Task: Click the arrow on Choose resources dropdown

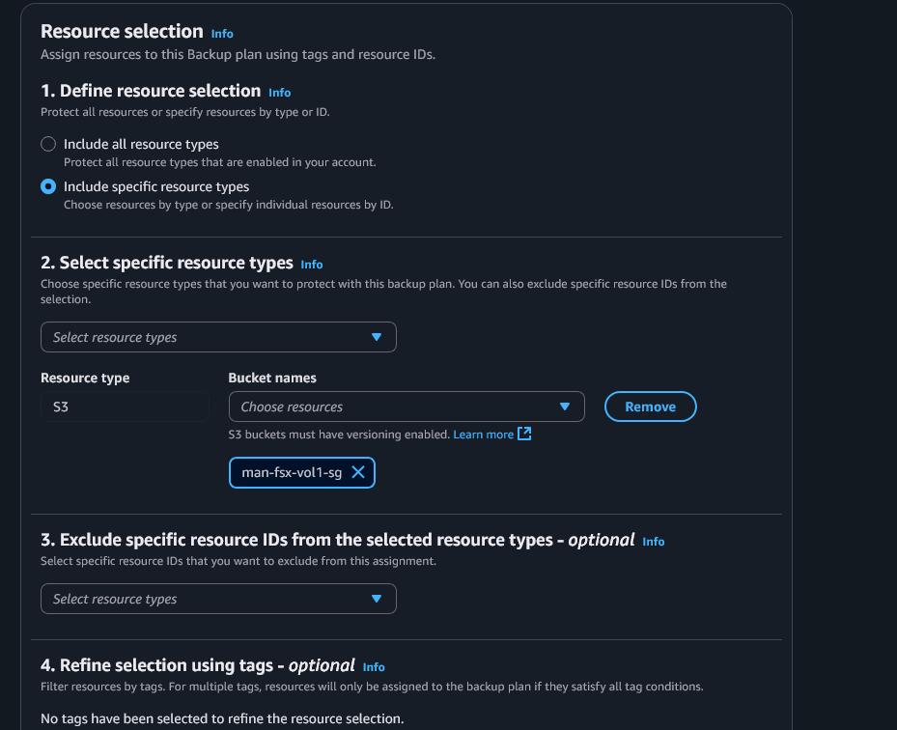Action: [x=565, y=407]
